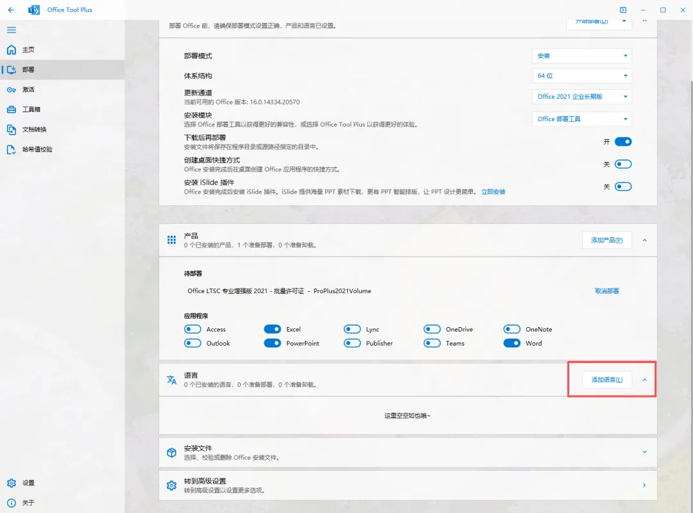693x513 pixels.
Task: Click the Office Tool Plus logo icon
Action: pyautogui.click(x=34, y=10)
